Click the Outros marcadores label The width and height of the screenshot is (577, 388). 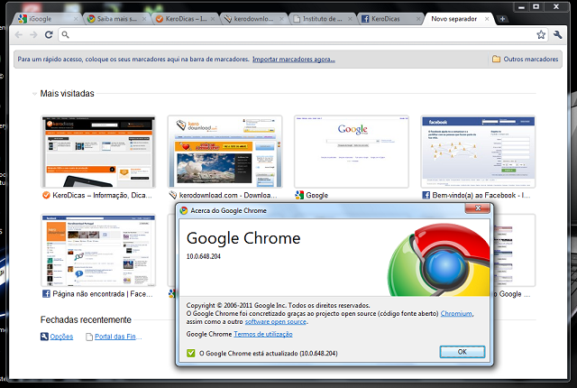point(531,59)
